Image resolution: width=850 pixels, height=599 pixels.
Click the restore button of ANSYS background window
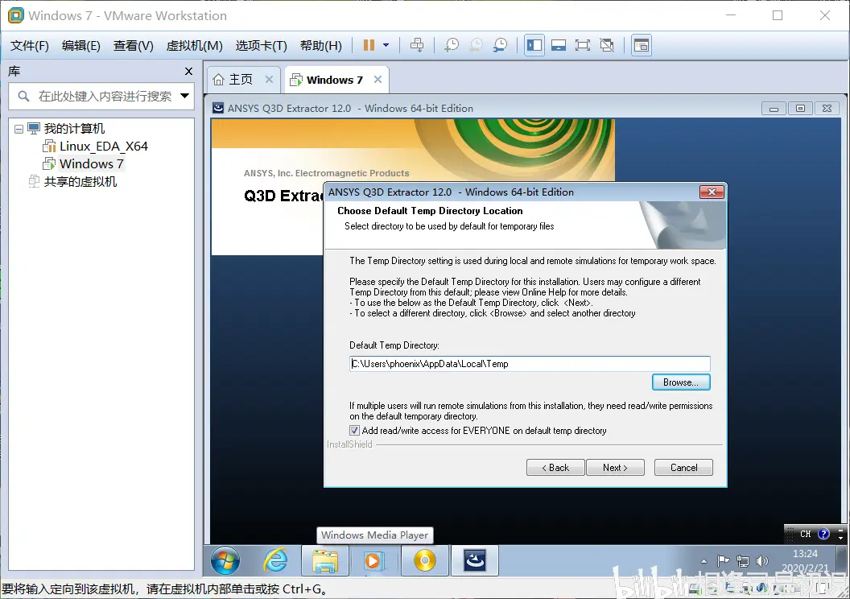pos(800,109)
